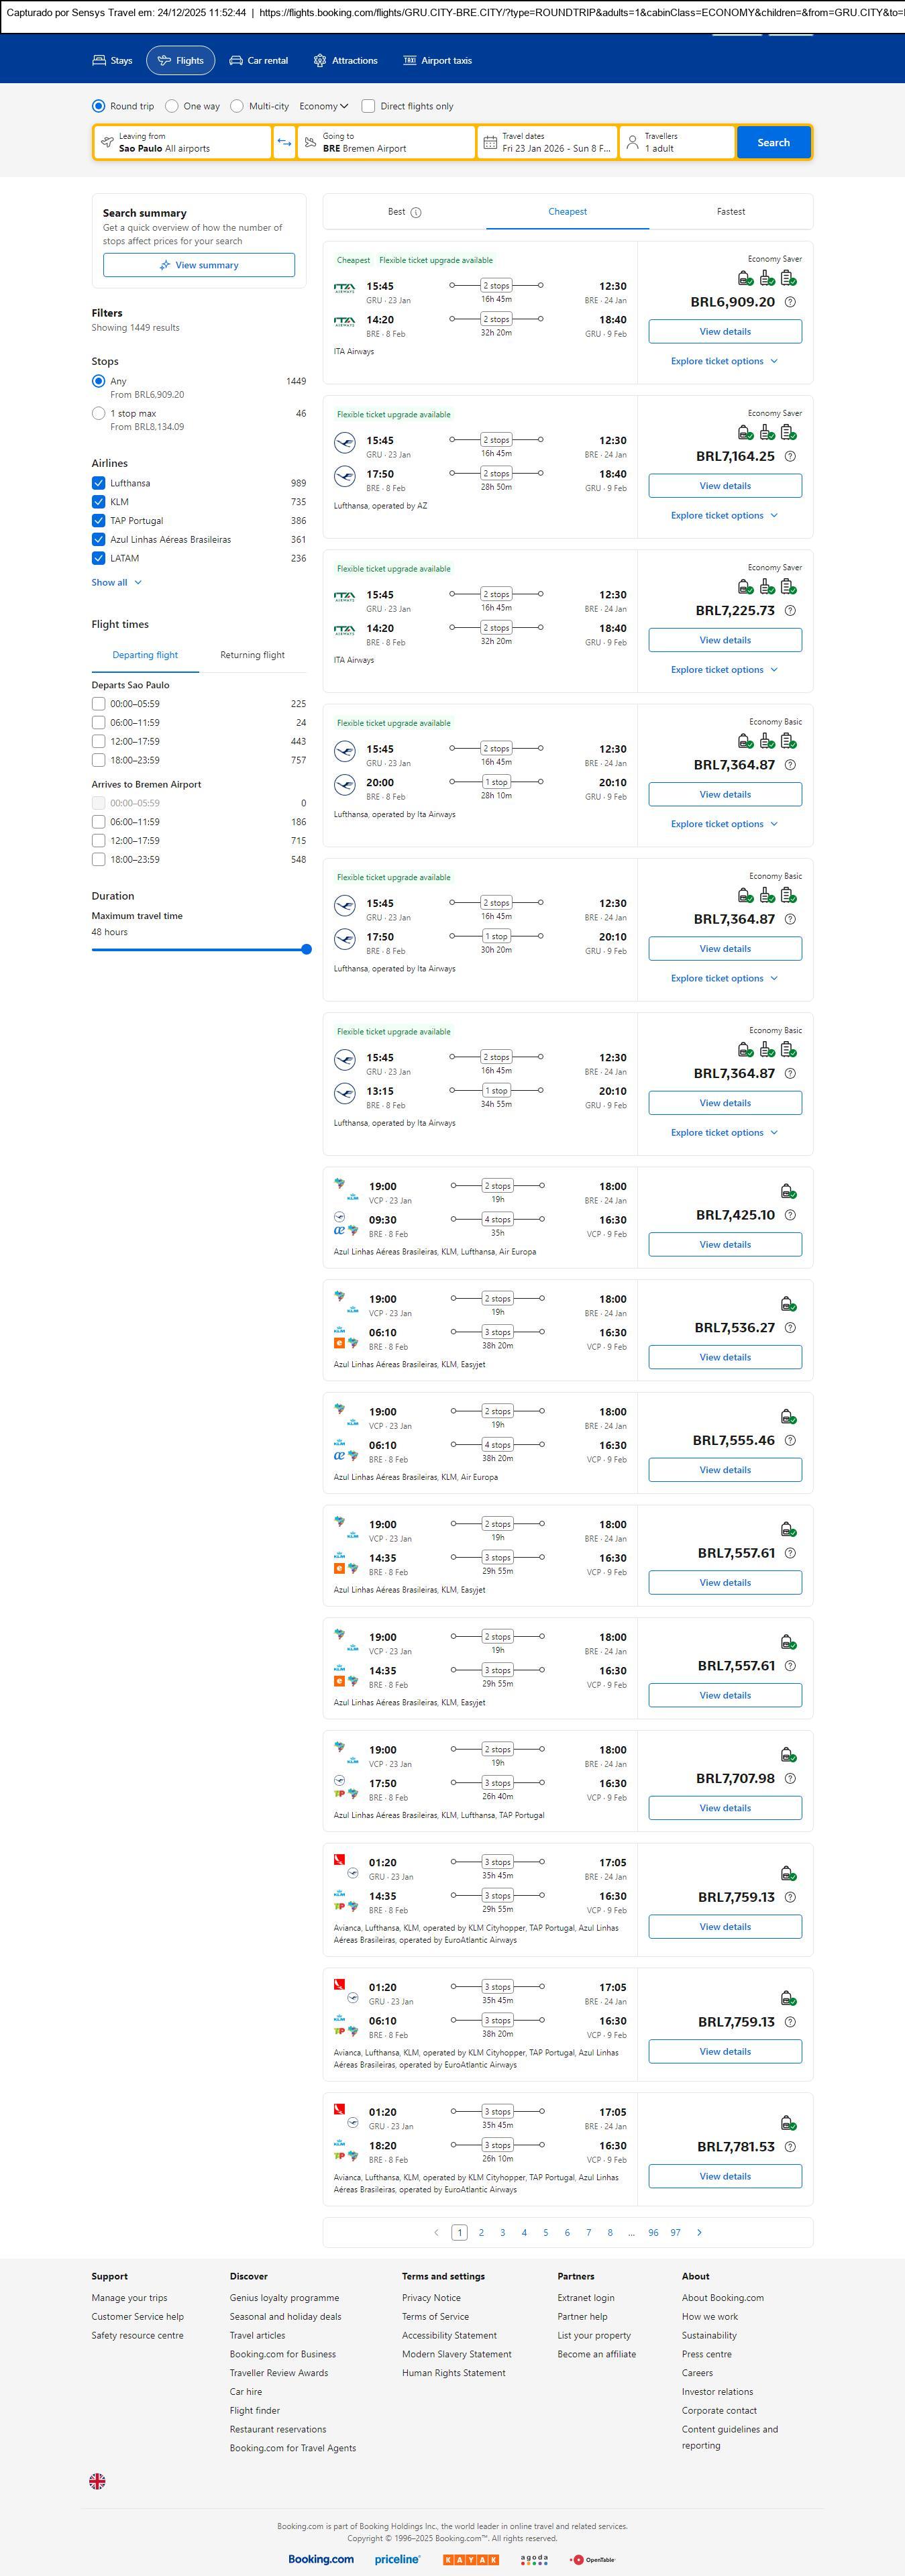
Task: Click the info icon beside the Best tab
Action: click(x=416, y=212)
